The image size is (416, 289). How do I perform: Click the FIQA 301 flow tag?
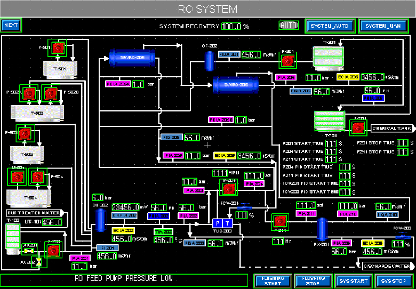coord(229,54)
